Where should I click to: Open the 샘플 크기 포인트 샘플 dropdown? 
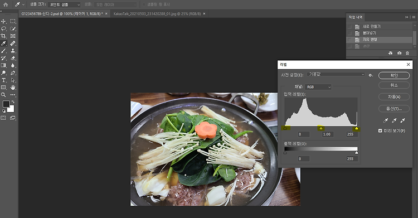tap(64, 4)
